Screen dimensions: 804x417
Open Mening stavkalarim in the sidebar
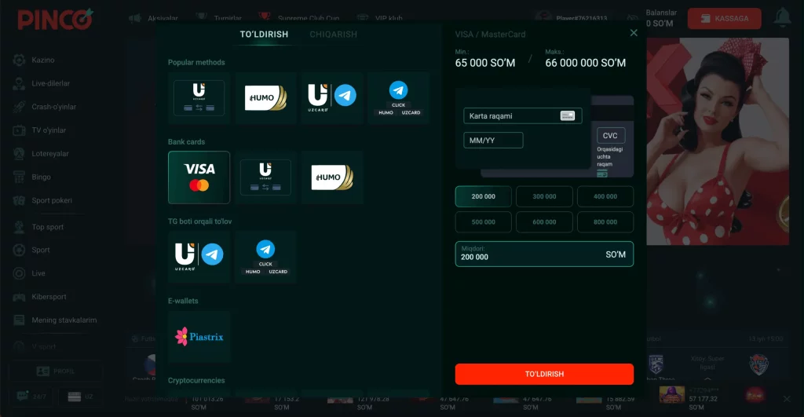pyautogui.click(x=64, y=320)
